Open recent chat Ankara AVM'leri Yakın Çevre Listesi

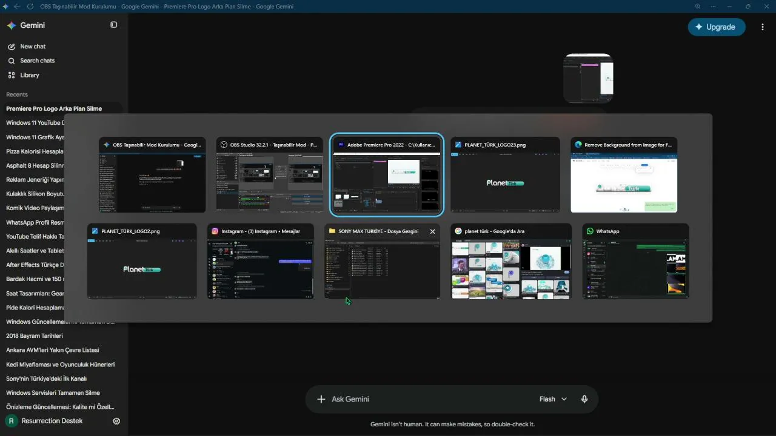tap(52, 350)
